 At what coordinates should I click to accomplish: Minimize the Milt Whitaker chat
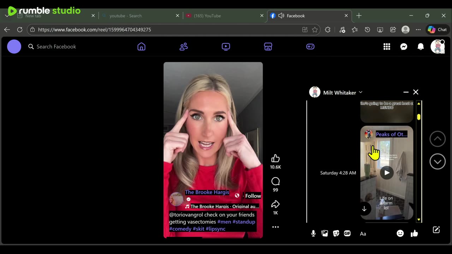(406, 92)
